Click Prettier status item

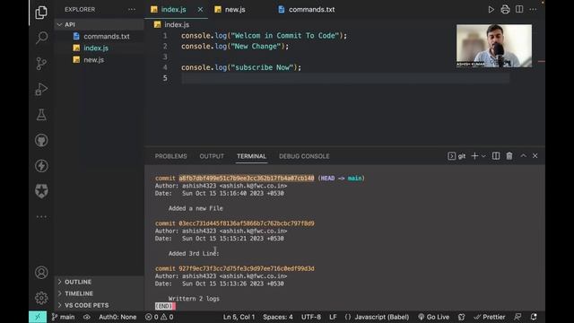click(490, 317)
